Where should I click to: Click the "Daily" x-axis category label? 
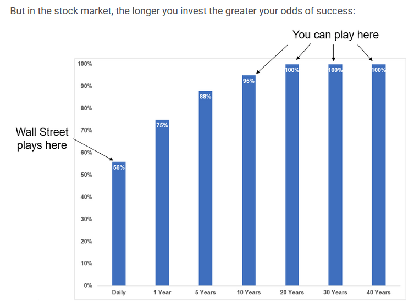(119, 292)
